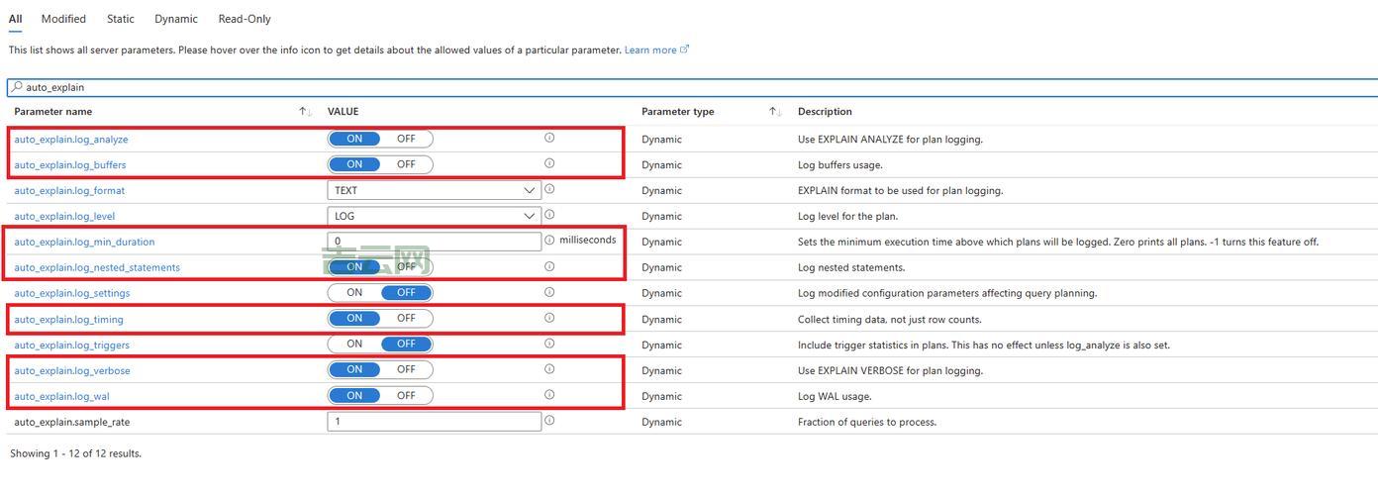
Task: Expand the log_level LOG dropdown
Action: click(x=434, y=216)
